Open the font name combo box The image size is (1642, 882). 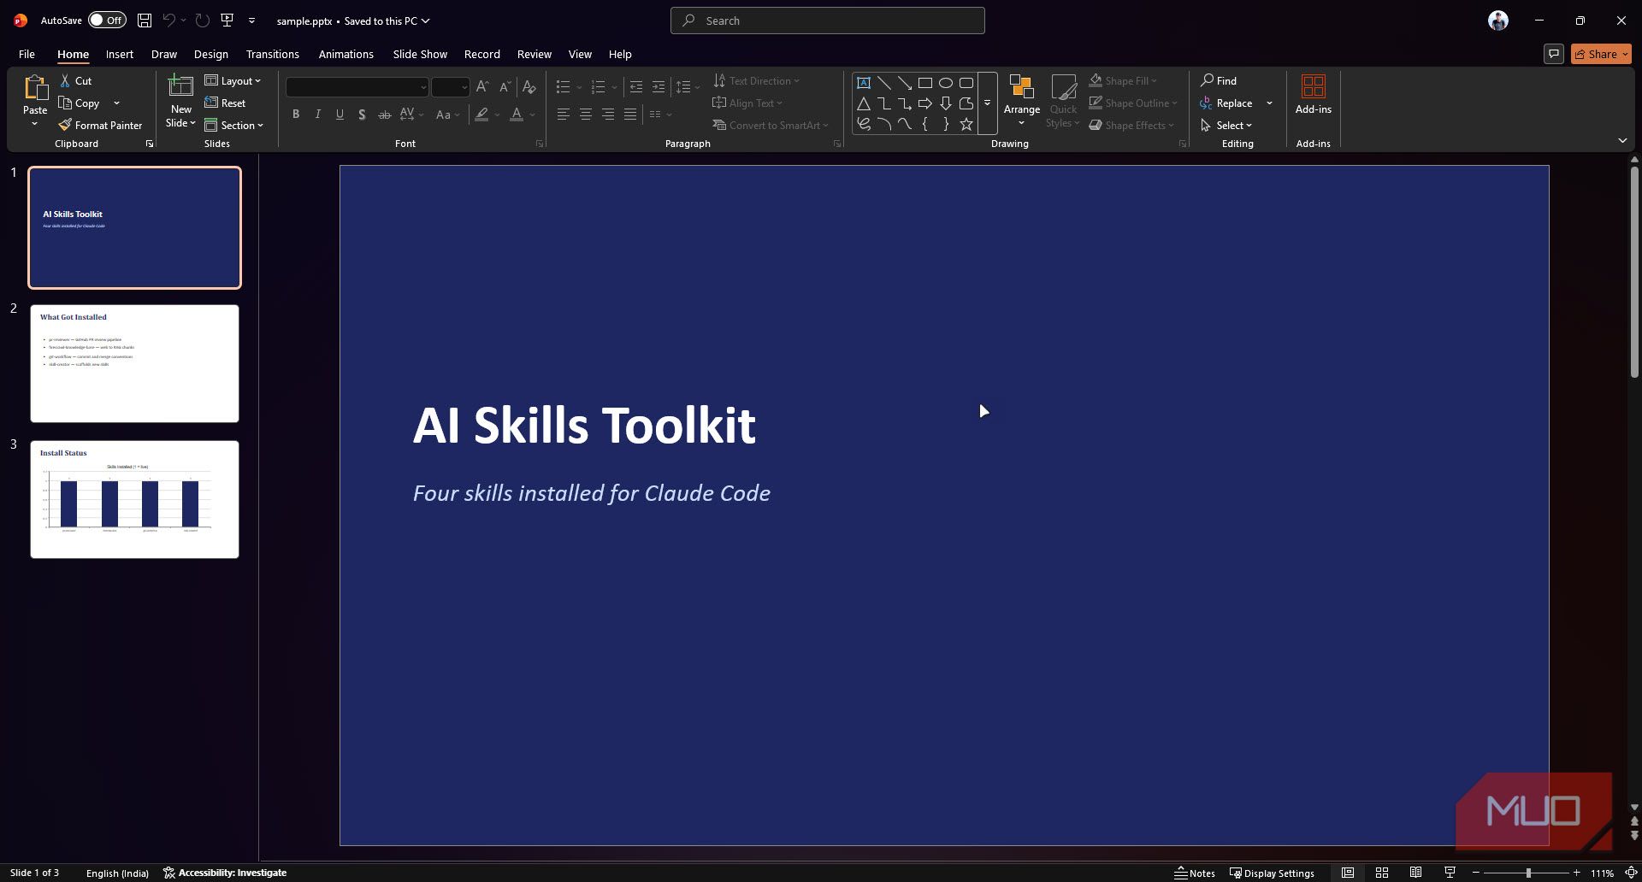357,86
